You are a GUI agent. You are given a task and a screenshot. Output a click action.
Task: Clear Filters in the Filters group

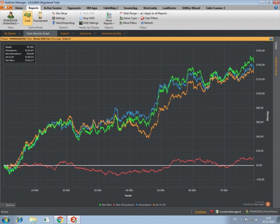[x=149, y=18]
